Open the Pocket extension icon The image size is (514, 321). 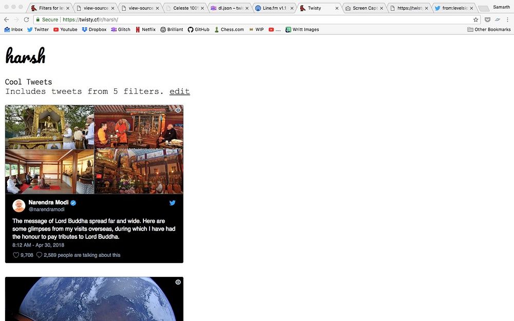pos(487,20)
